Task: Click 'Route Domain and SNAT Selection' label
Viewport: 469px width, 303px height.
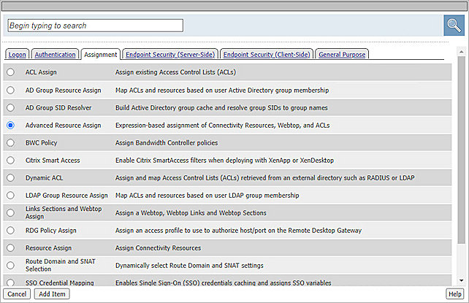Action: pos(61,265)
